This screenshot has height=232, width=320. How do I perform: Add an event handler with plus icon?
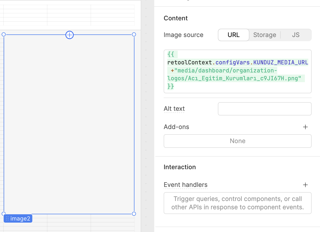[305, 185]
